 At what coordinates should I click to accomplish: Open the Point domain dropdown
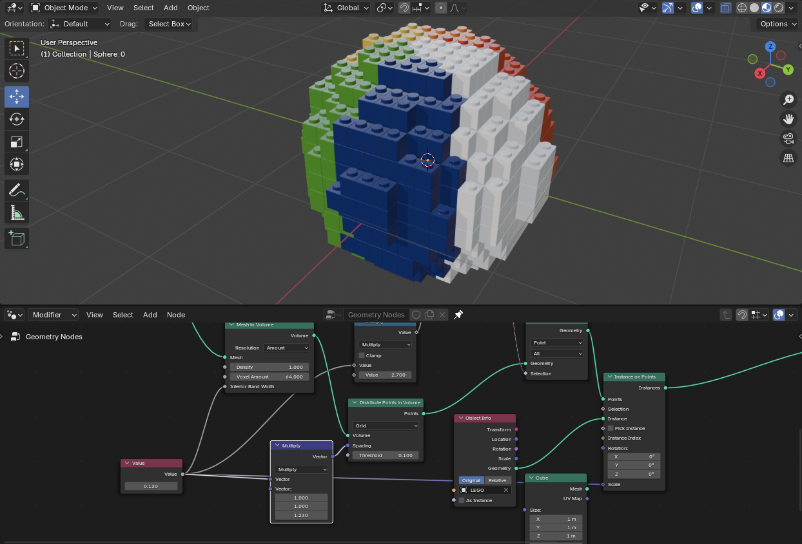pos(557,342)
